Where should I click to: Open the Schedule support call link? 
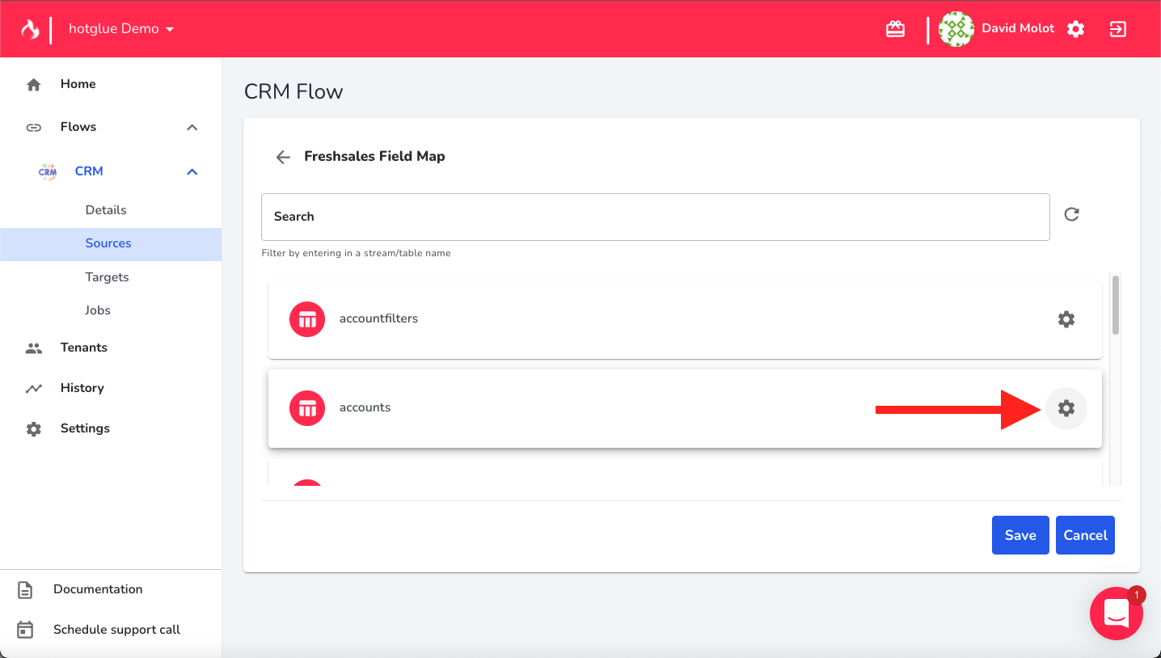116,630
